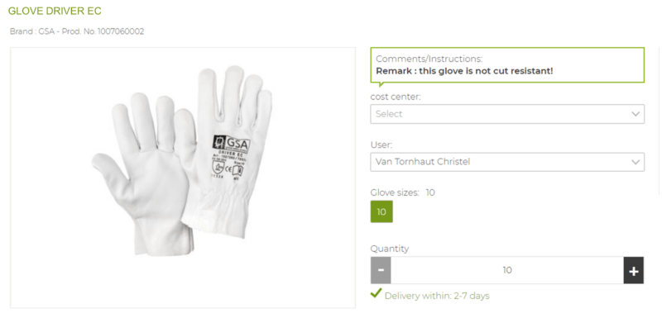Image resolution: width=662 pixels, height=313 pixels.
Task: Click the GSA logo on the glove
Action: (231, 144)
